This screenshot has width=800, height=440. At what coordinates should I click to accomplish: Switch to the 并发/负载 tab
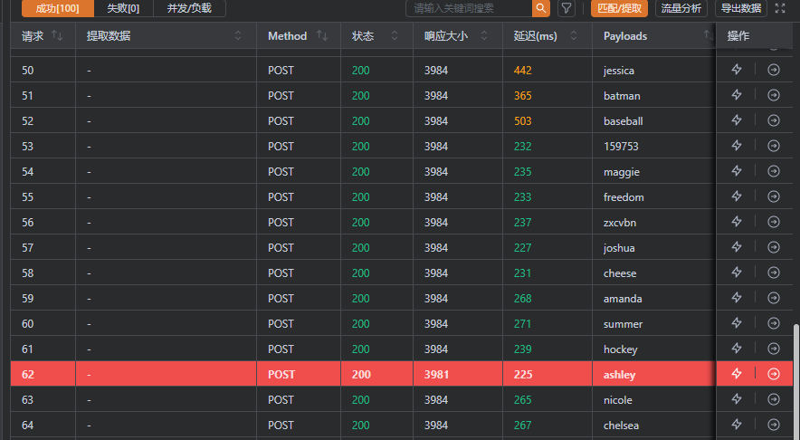point(189,8)
